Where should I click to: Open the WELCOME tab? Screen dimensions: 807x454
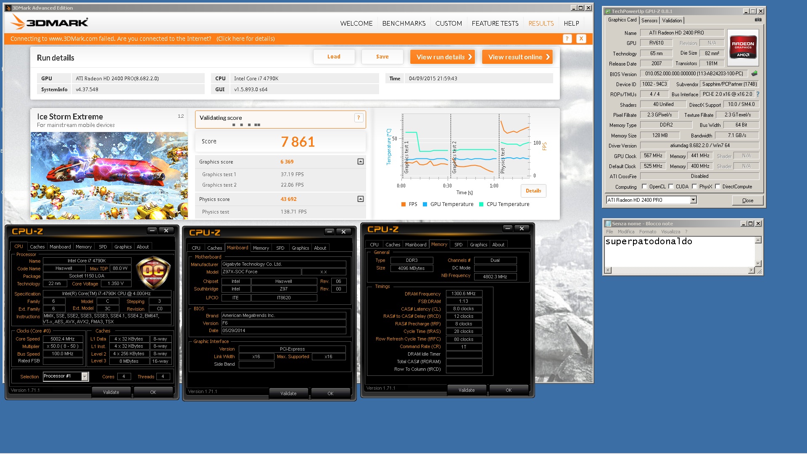coord(356,24)
